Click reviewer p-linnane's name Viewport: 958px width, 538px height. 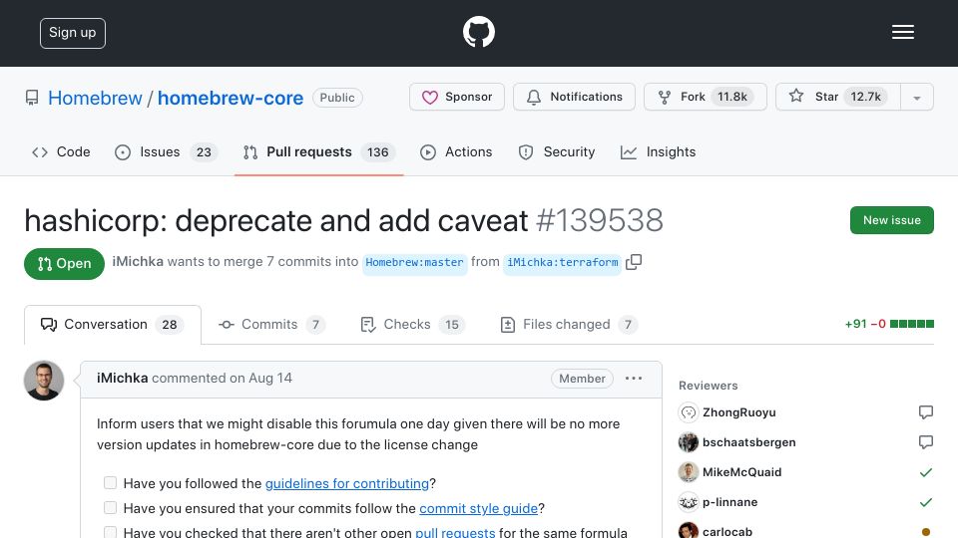click(x=730, y=502)
